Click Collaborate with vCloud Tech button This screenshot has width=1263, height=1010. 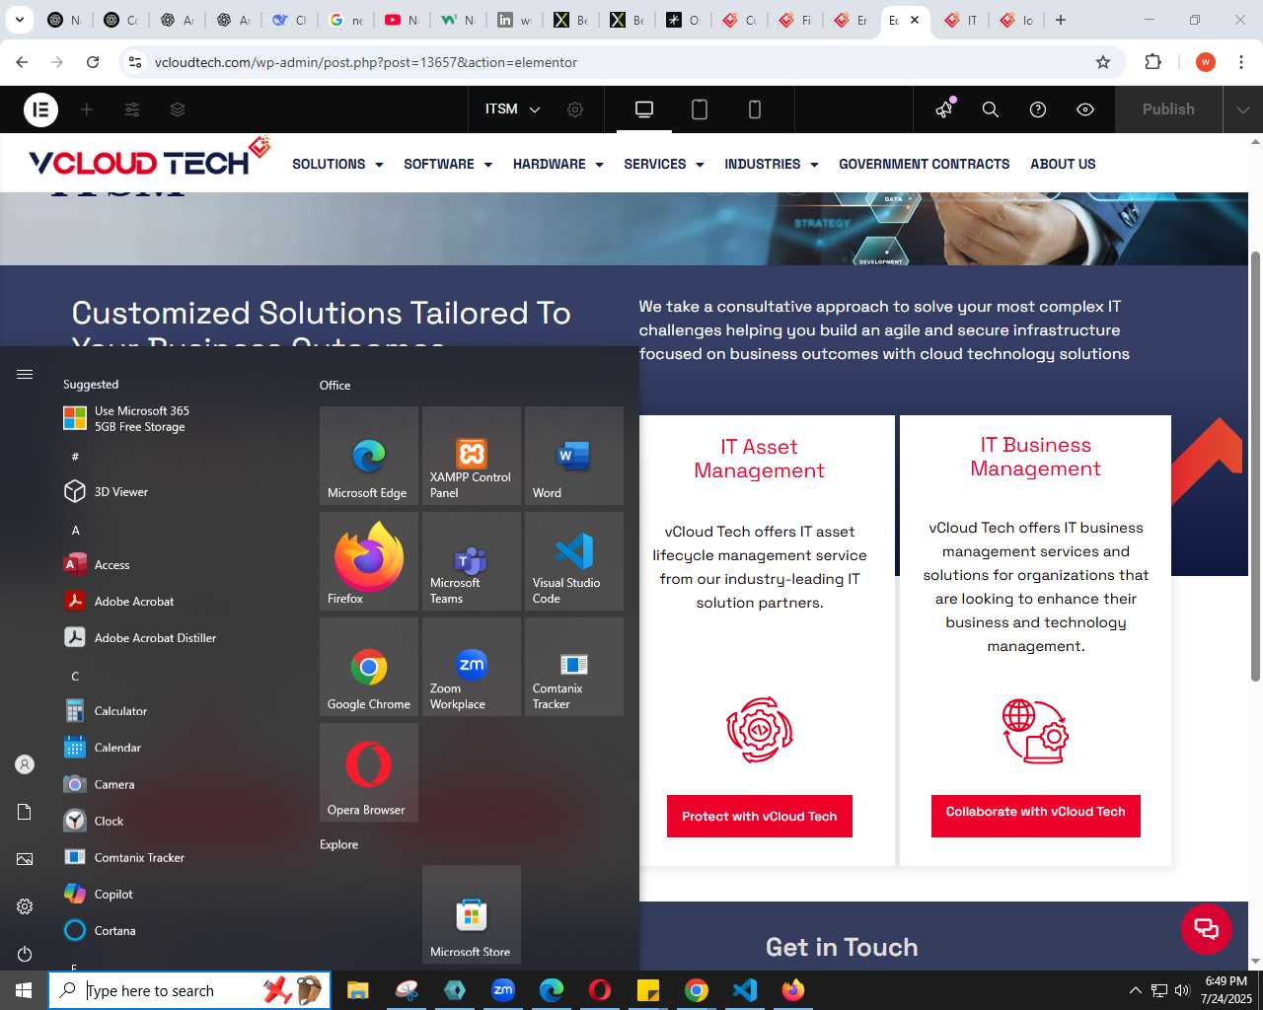[x=1036, y=816]
